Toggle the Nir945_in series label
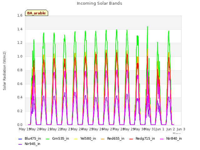The image size is (200, 150). point(32,144)
